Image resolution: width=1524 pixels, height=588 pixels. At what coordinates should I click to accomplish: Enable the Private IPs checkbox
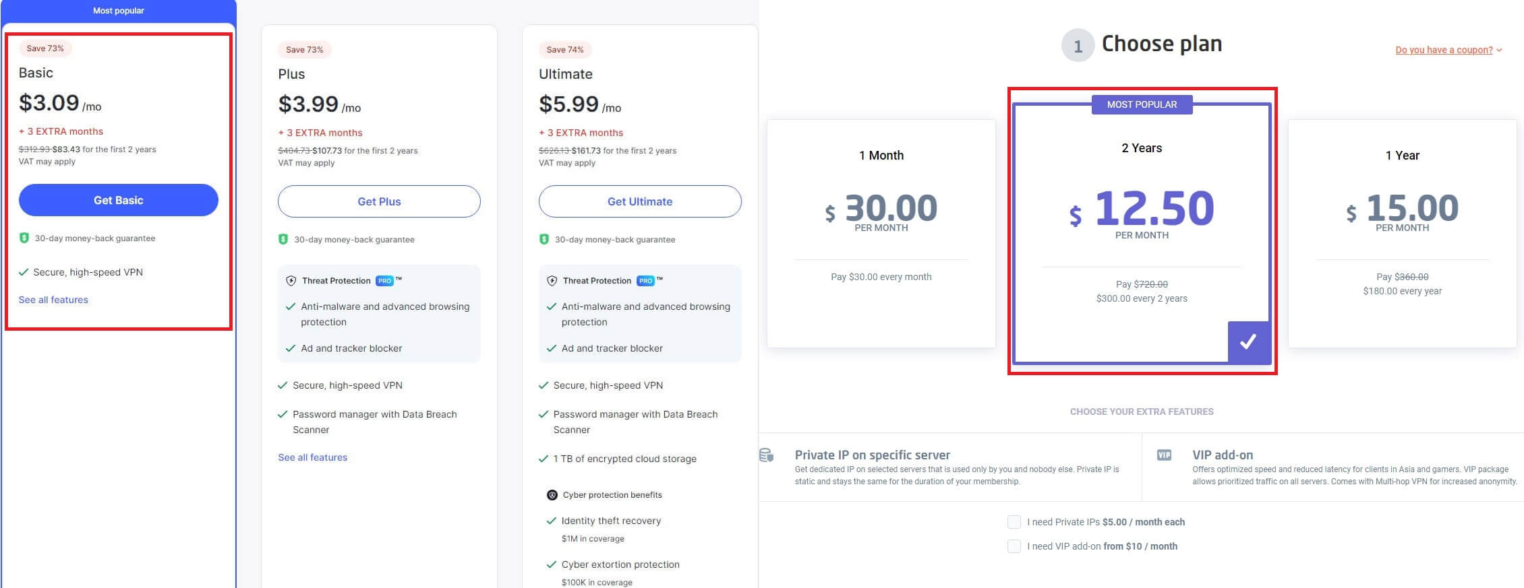1014,522
